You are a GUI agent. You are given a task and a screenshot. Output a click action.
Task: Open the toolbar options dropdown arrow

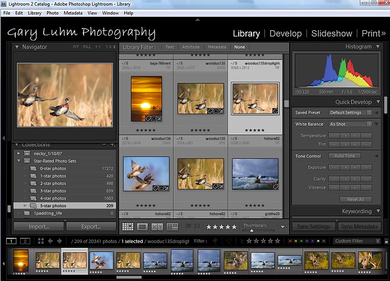(282, 227)
